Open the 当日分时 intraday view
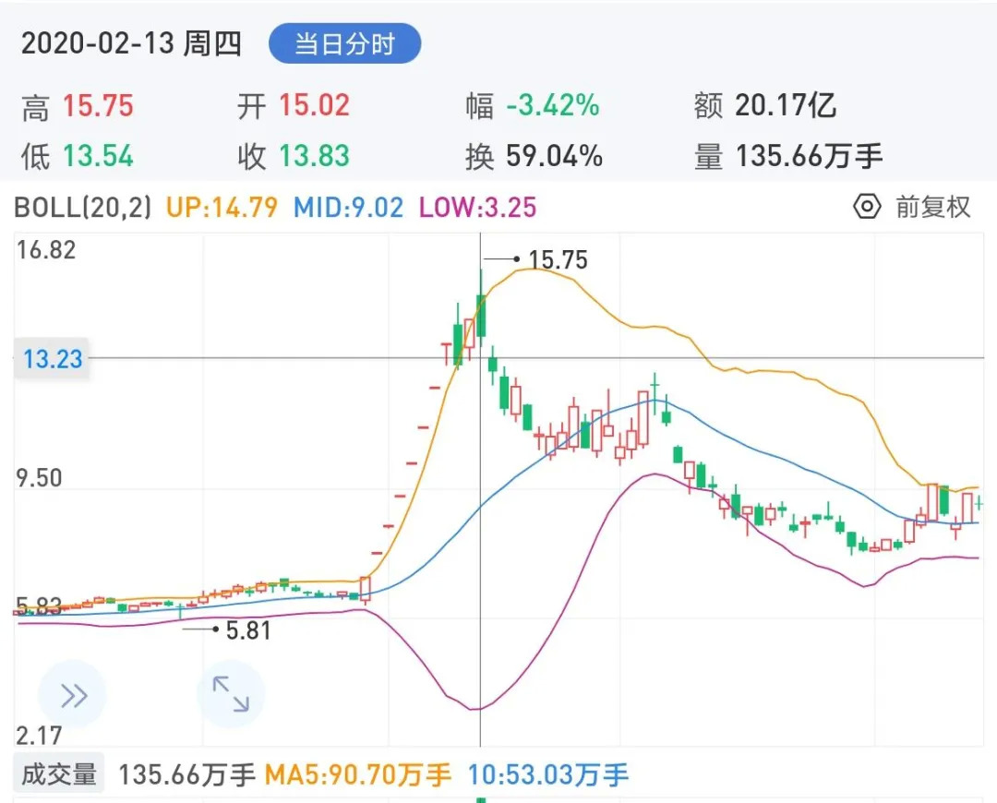The height and width of the screenshot is (803, 997). pyautogui.click(x=344, y=44)
